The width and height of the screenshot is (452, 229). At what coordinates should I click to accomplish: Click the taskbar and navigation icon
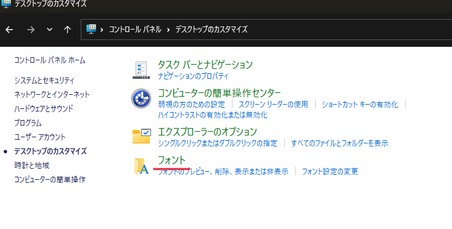pos(141,70)
